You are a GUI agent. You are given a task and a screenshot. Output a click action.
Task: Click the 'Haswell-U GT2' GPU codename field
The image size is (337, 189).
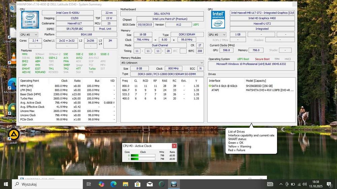pyautogui.click(x=262, y=24)
